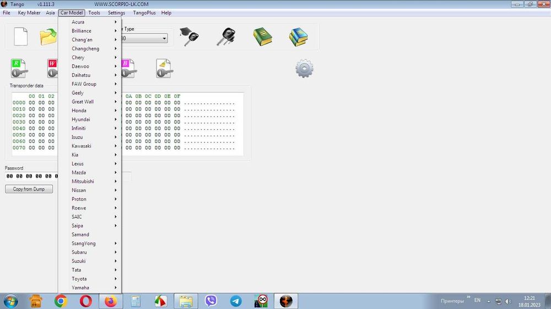Image resolution: width=551 pixels, height=309 pixels.
Task: Choose Yamaha in the car model menu
Action: click(90, 288)
